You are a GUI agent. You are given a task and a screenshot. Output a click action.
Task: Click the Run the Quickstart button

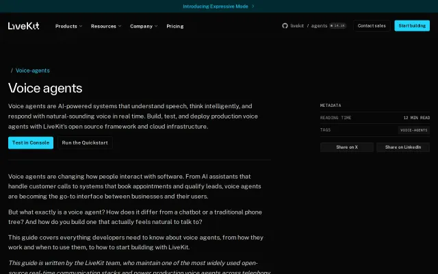coord(85,142)
